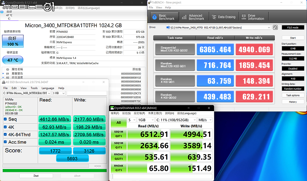Select Random Max(128 KB) QD1 task
This screenshot has width=307, height=181.
coord(175,65)
